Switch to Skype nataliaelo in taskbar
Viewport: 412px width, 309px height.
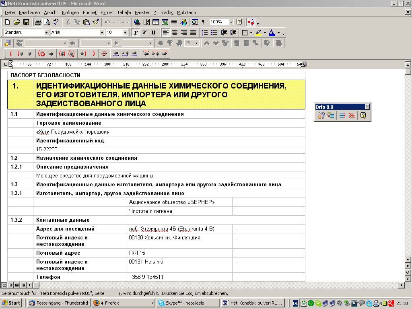click(x=187, y=303)
